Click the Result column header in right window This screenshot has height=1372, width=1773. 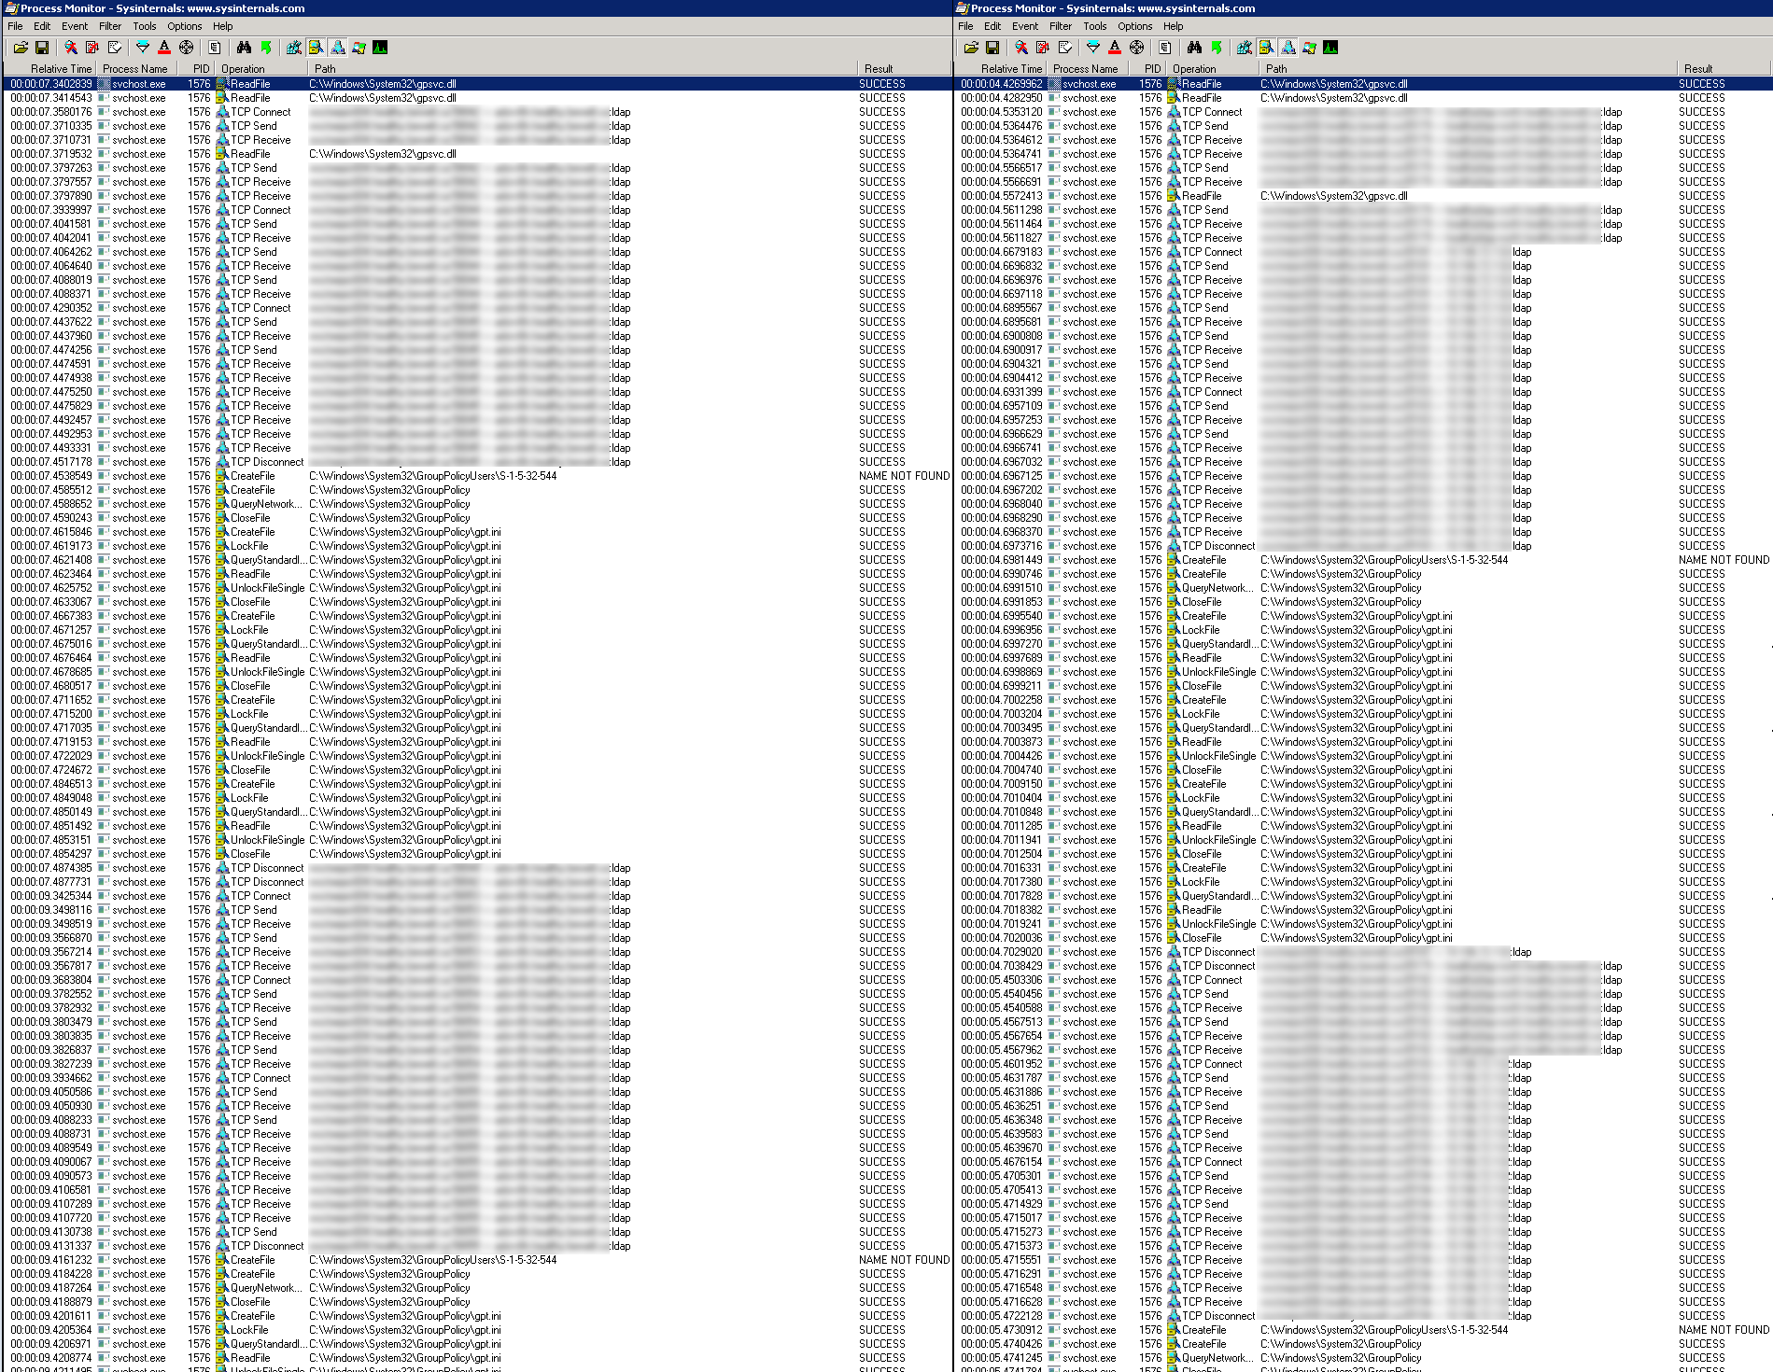1697,69
